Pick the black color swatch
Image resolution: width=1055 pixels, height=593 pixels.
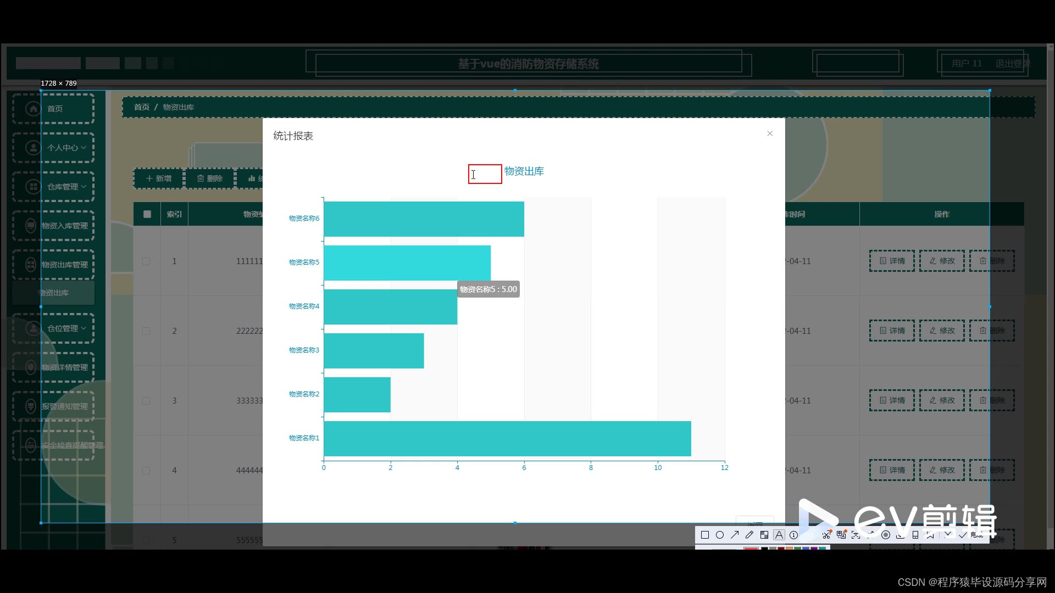(x=764, y=548)
